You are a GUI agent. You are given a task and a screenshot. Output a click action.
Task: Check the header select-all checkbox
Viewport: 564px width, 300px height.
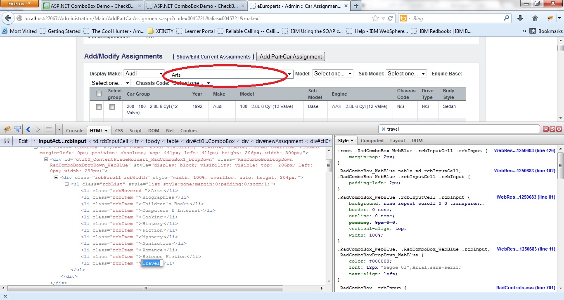coord(99,94)
